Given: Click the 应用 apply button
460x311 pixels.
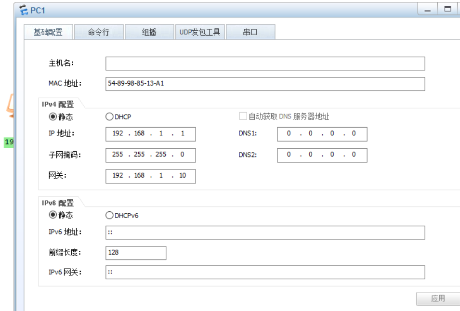Looking at the screenshot, I should point(438,298).
